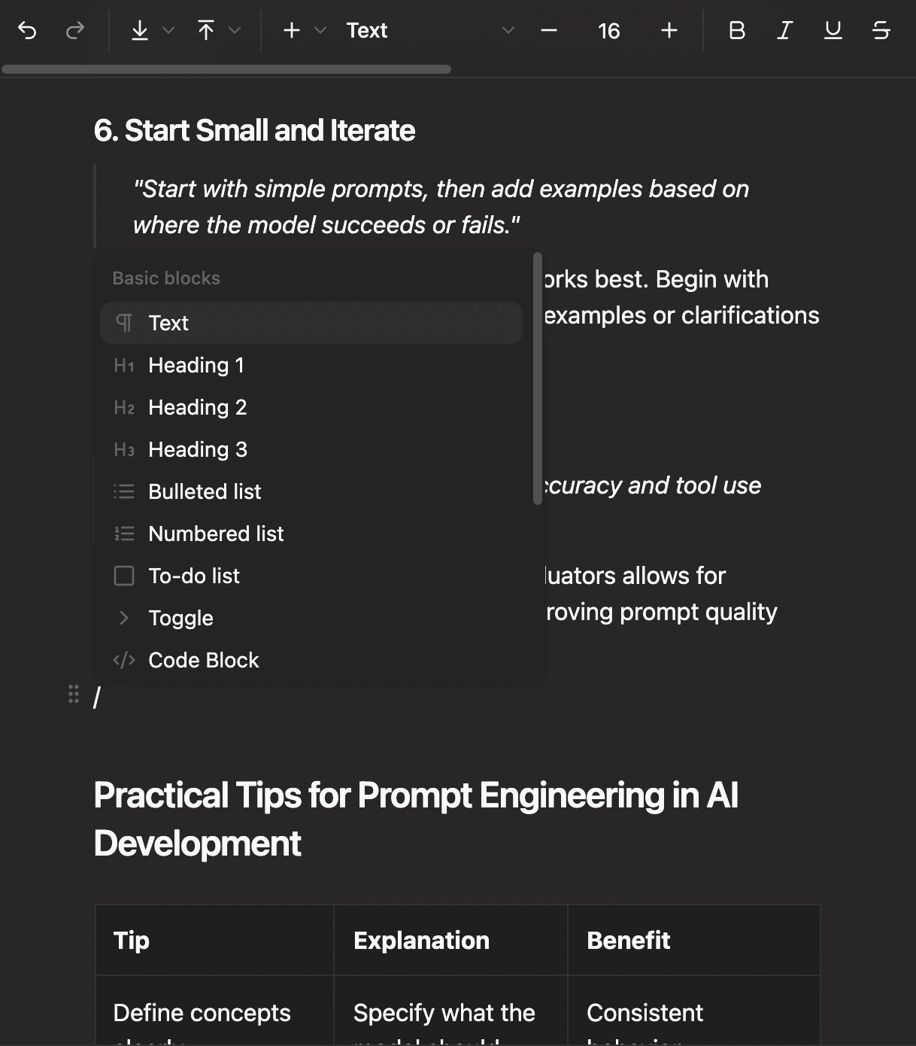The width and height of the screenshot is (916, 1046).
Task: Click the horizontal toolbar scrollbar
Action: click(226, 69)
